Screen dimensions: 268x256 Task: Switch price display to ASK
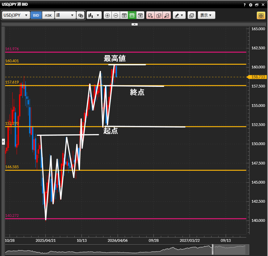point(48,15)
